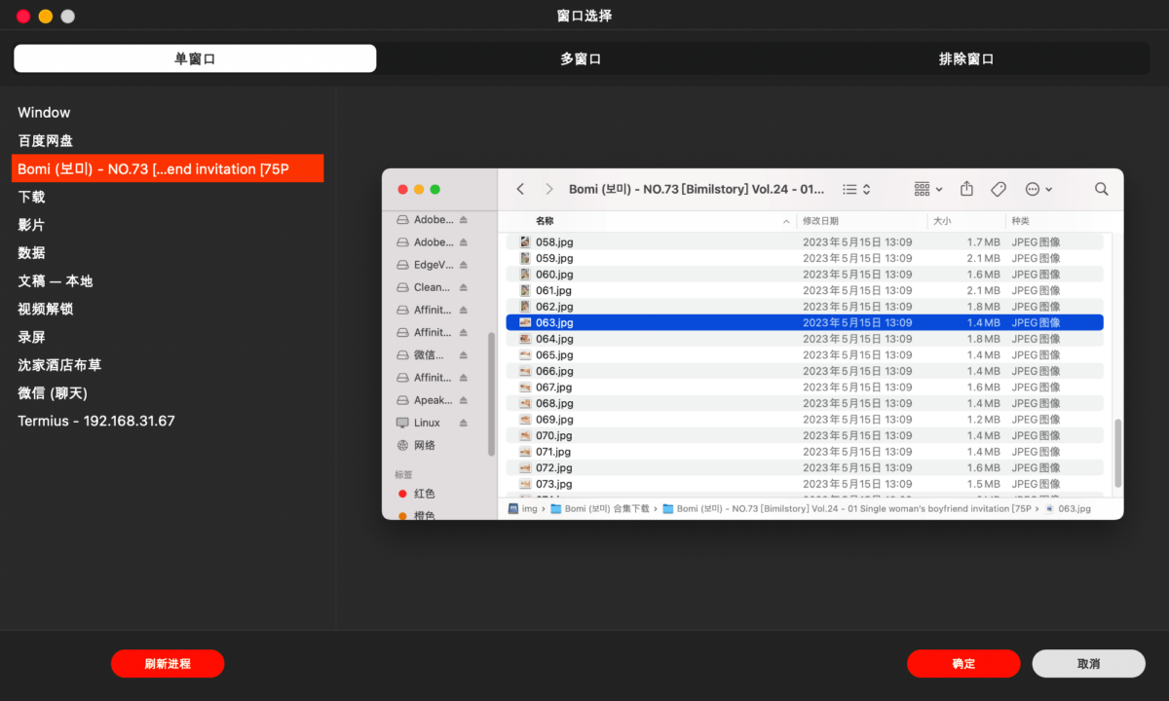This screenshot has height=701, width=1169.
Task: Select the Bomi (보미) - NO.73 window entry
Action: point(168,168)
